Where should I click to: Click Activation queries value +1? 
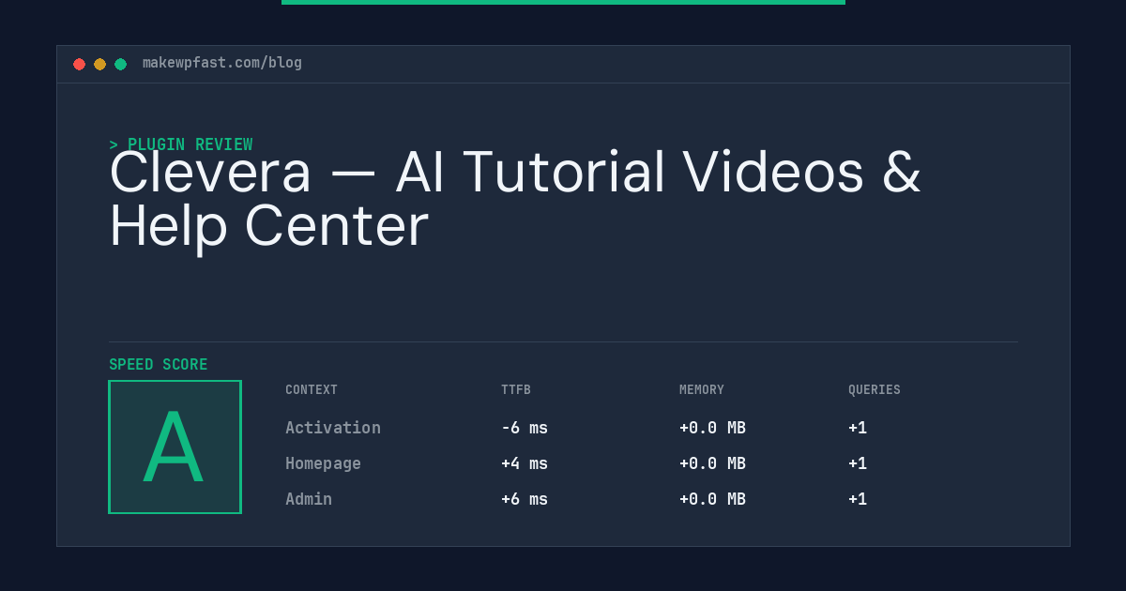[858, 428]
